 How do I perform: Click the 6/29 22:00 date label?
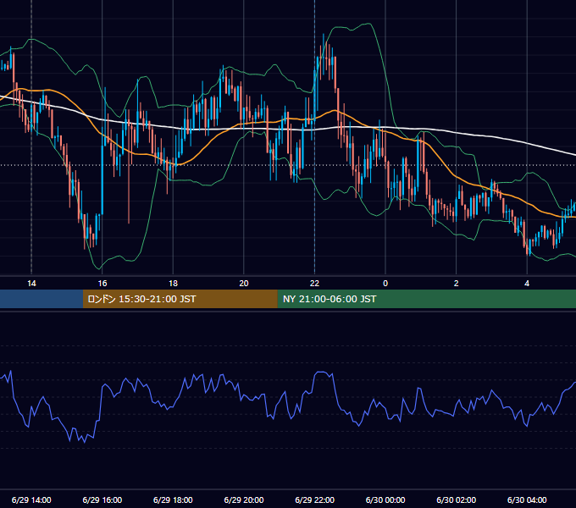315,500
